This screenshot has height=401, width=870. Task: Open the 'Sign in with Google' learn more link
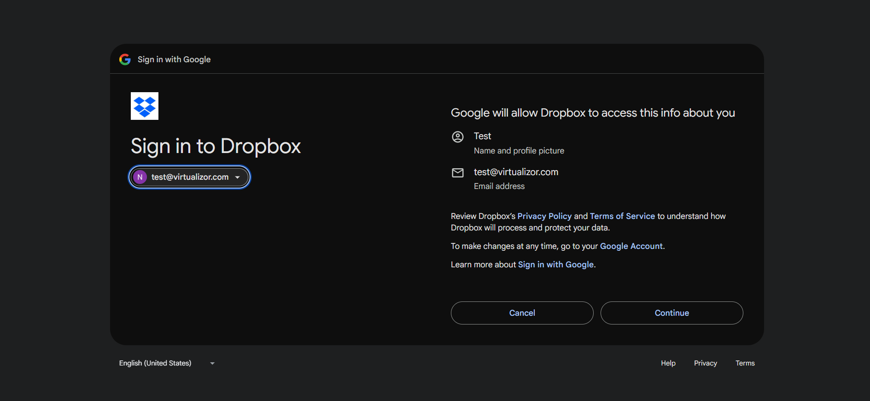[555, 265]
